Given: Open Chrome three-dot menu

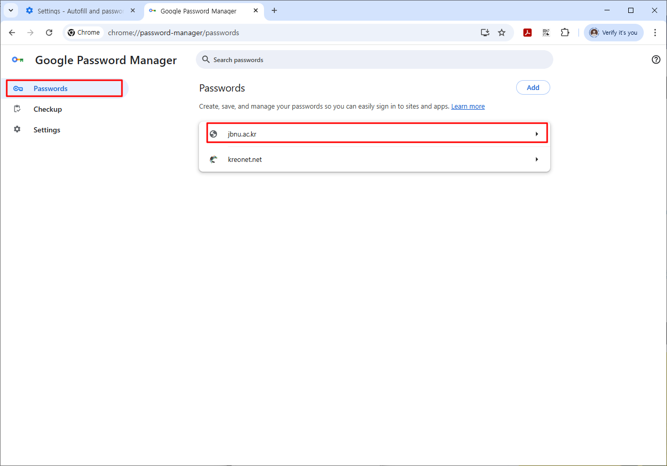Looking at the screenshot, I should coord(655,33).
